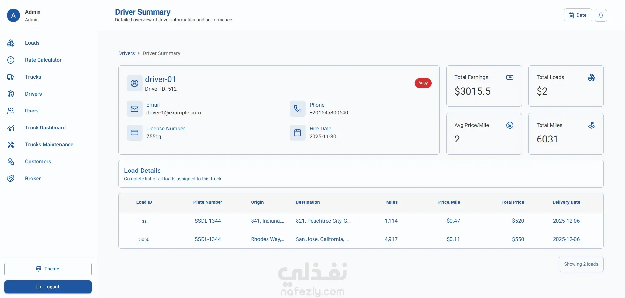Click the License Number card icon
The image size is (625, 298).
click(134, 132)
